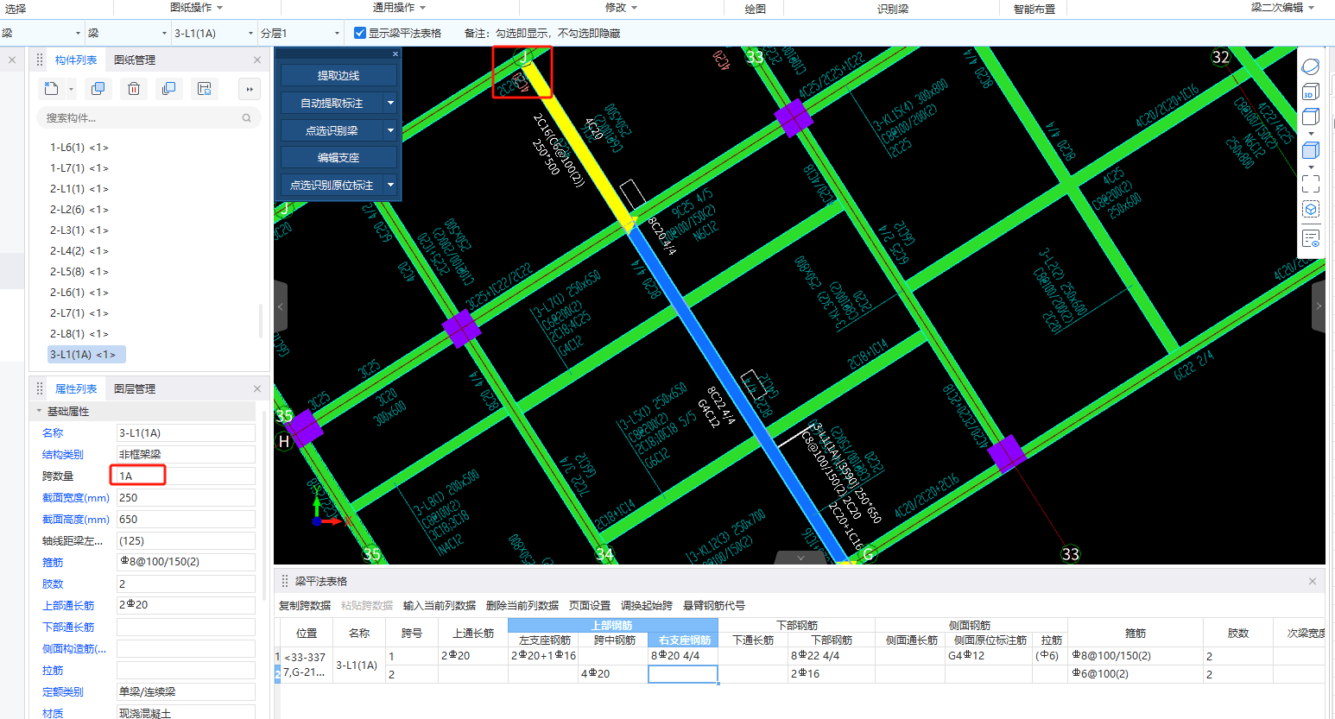Image resolution: width=1335 pixels, height=719 pixels.
Task: Toggle the 显示梁平法表格 checkbox
Action: coord(360,33)
